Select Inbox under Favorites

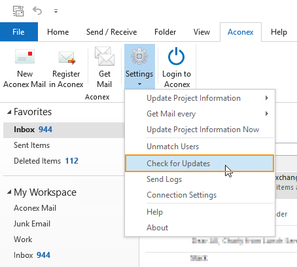[x=63, y=130]
